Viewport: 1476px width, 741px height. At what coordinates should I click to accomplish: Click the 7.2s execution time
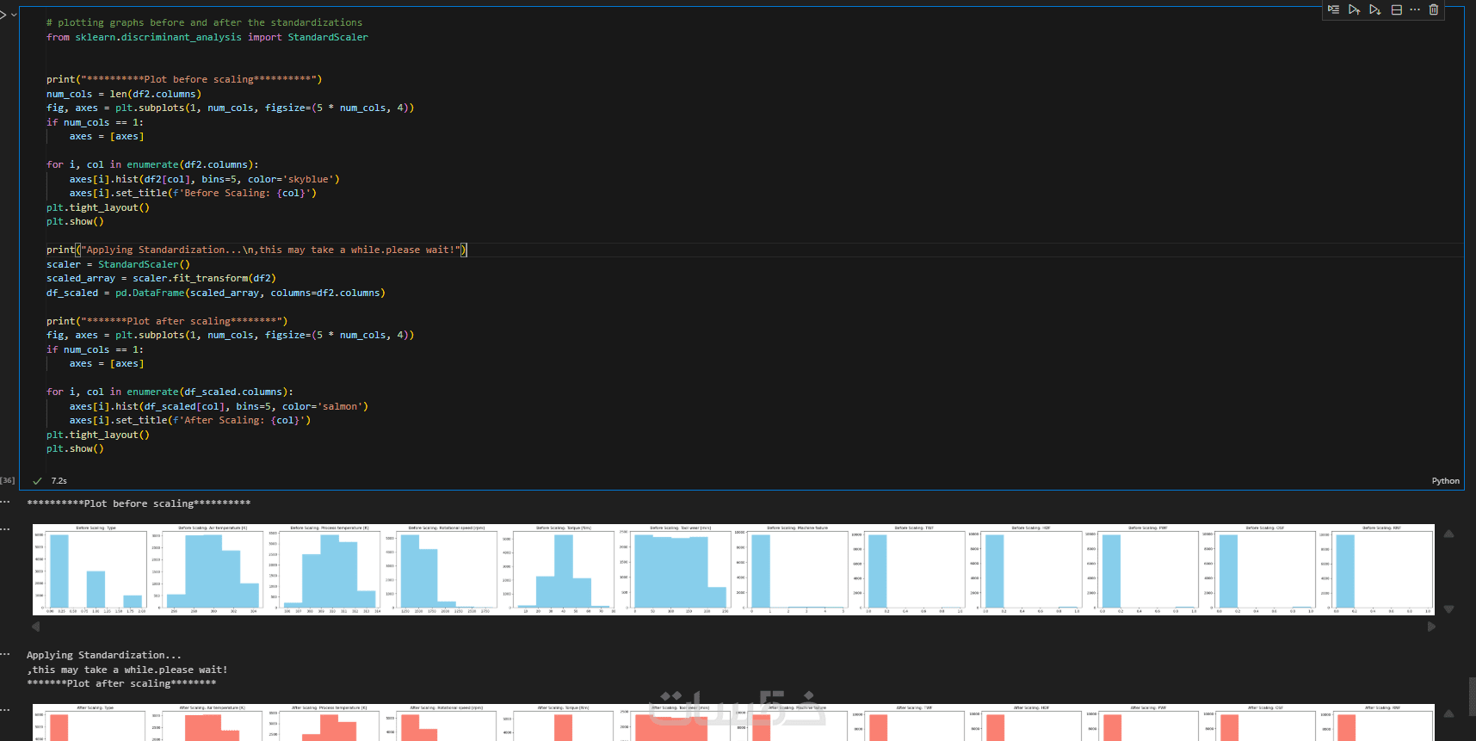click(59, 481)
